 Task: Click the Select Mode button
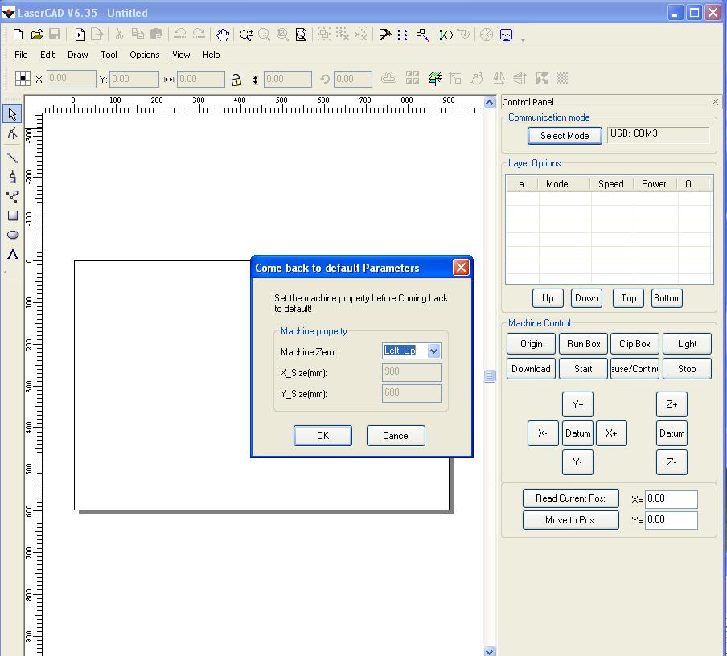point(565,136)
